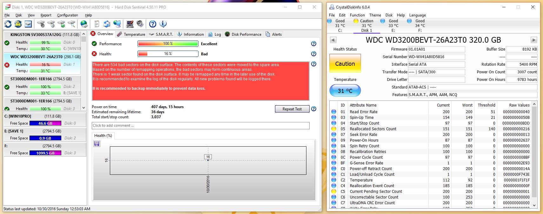Click the Serial Number field in CrystalDiskInfo
Viewport: 543px width, 214px height.
pyautogui.click(x=436, y=57)
